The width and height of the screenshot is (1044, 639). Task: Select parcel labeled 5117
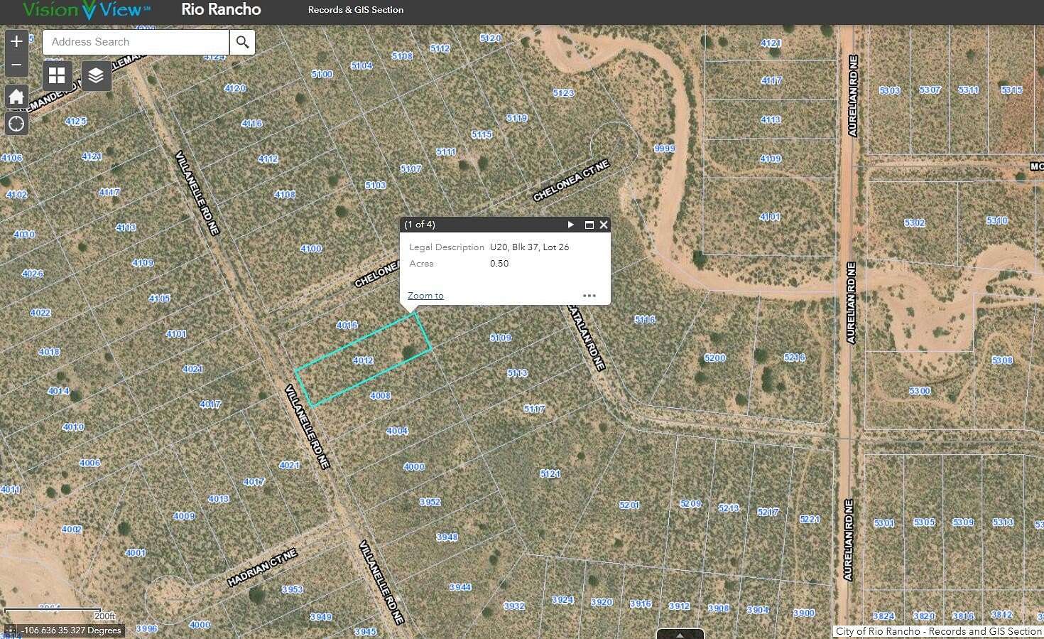pos(534,409)
